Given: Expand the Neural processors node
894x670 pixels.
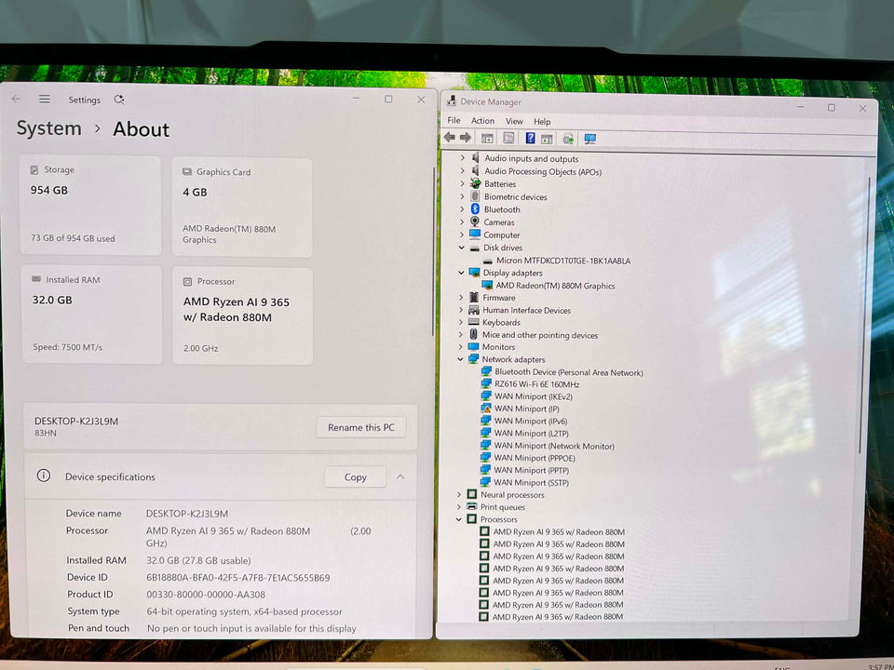Looking at the screenshot, I should 459,494.
